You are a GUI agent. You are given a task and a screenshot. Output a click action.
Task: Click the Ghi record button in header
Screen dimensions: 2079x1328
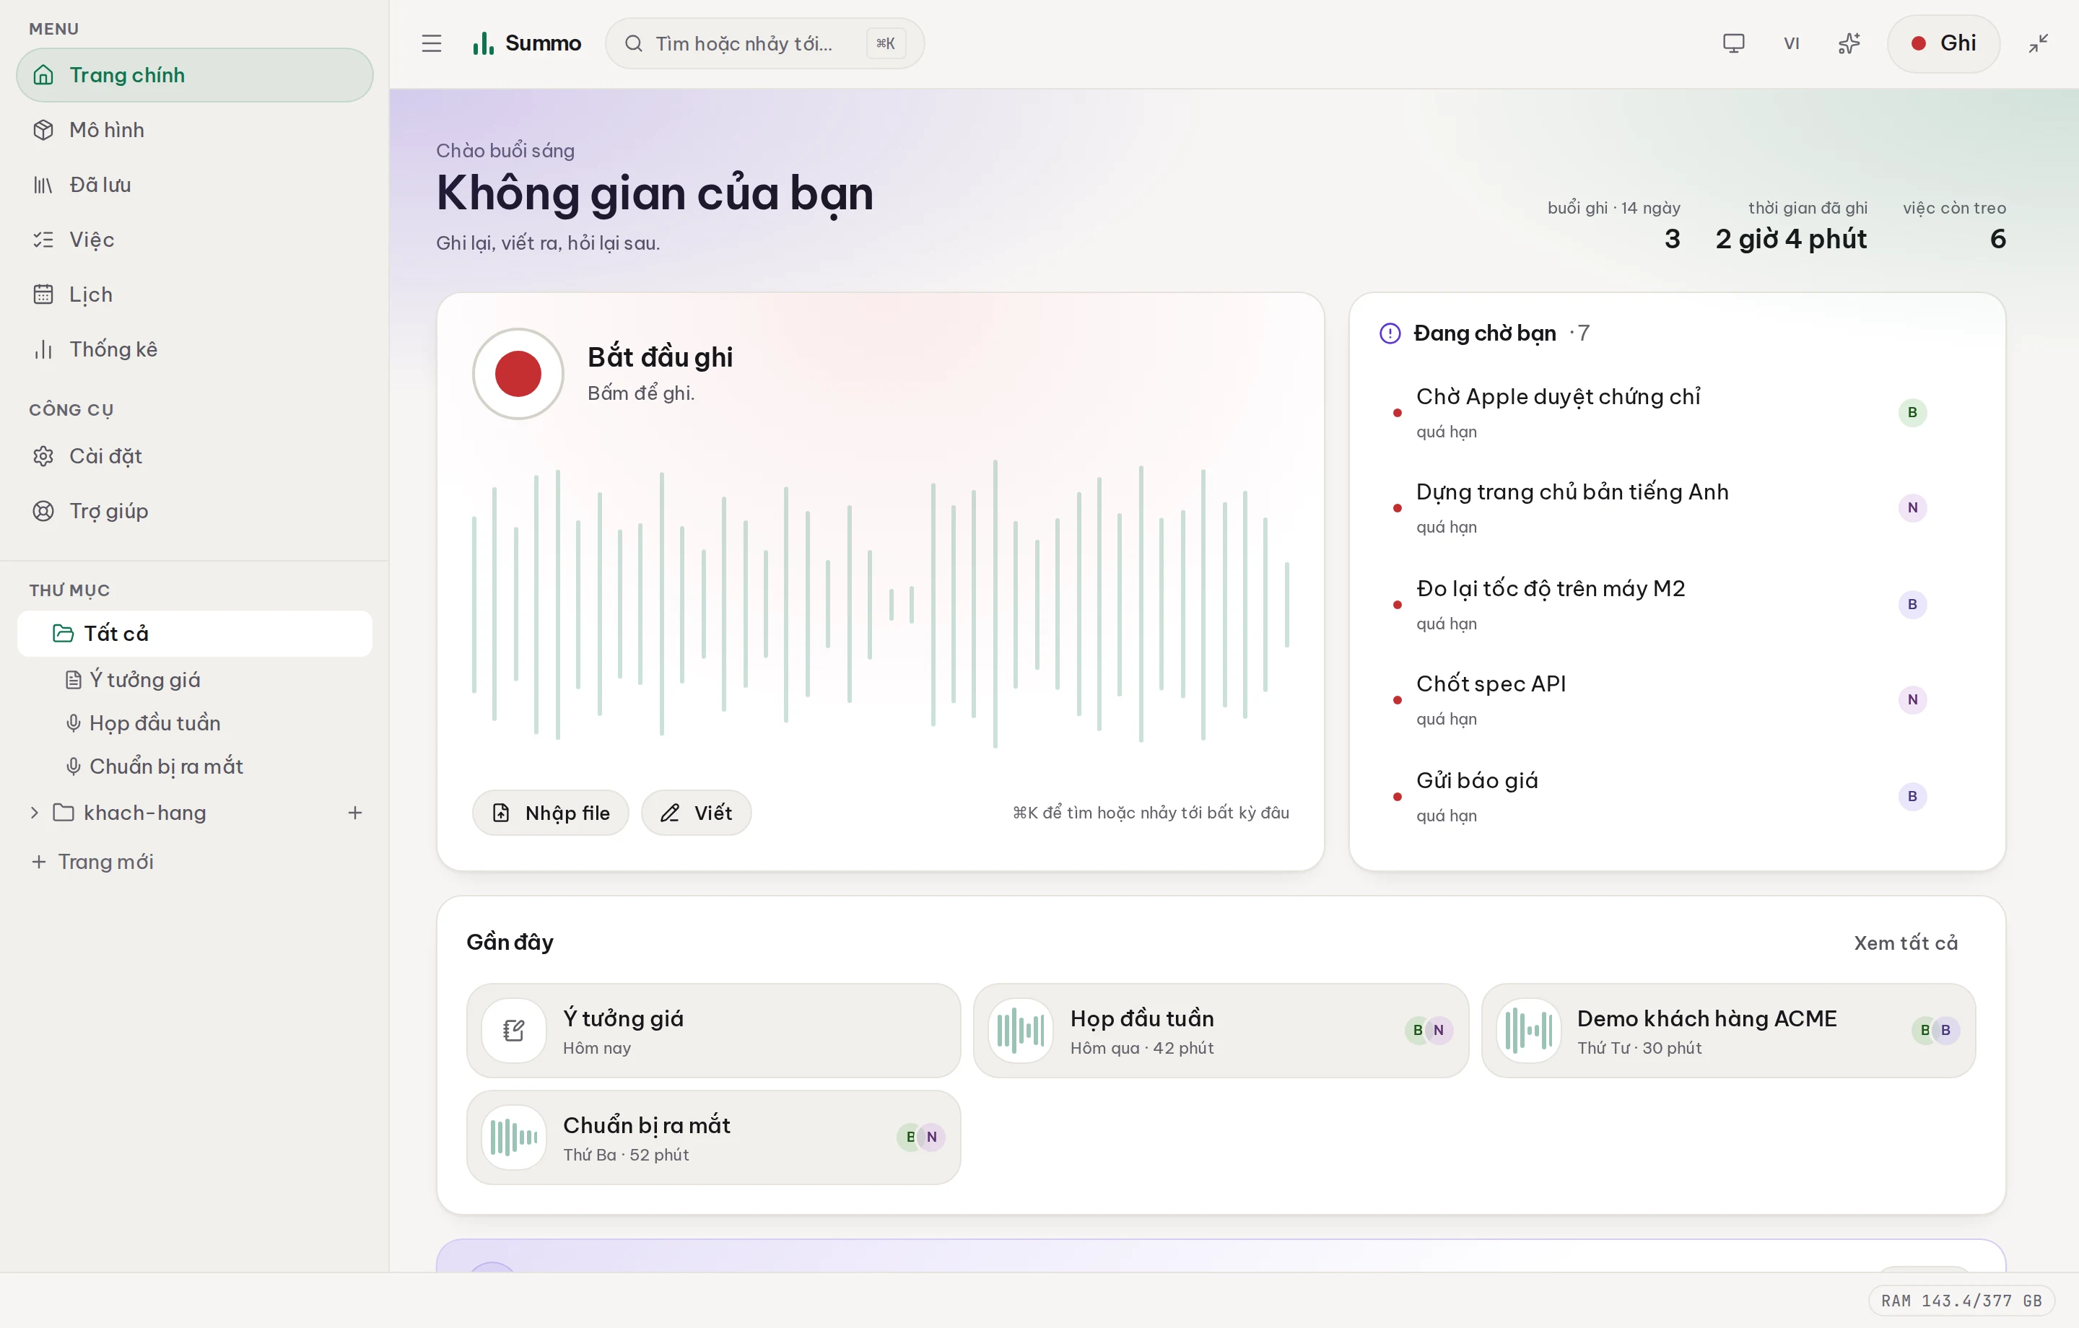1943,43
